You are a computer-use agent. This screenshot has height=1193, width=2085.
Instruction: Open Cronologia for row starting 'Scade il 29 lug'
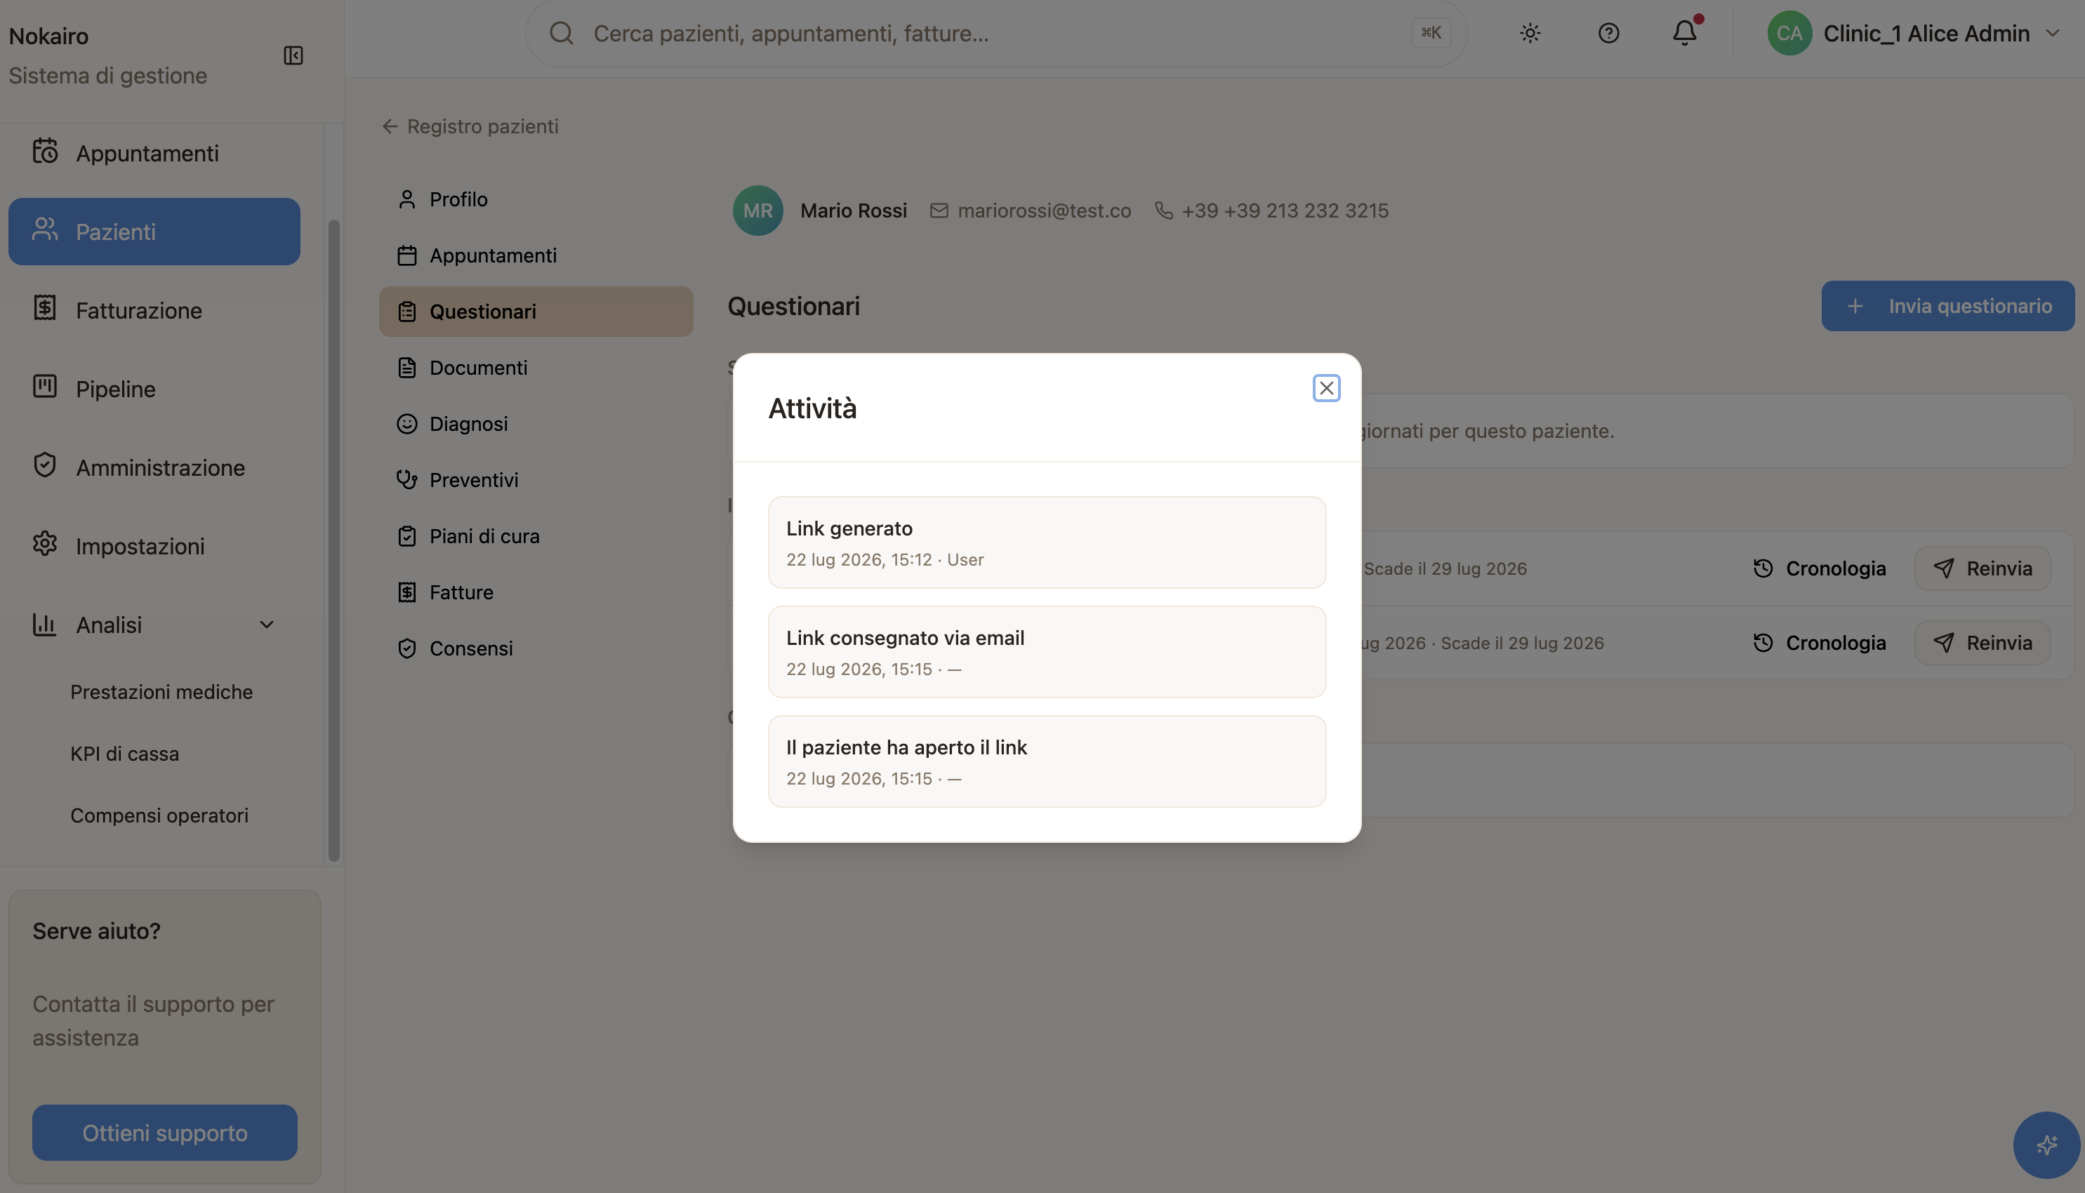coord(1820,569)
